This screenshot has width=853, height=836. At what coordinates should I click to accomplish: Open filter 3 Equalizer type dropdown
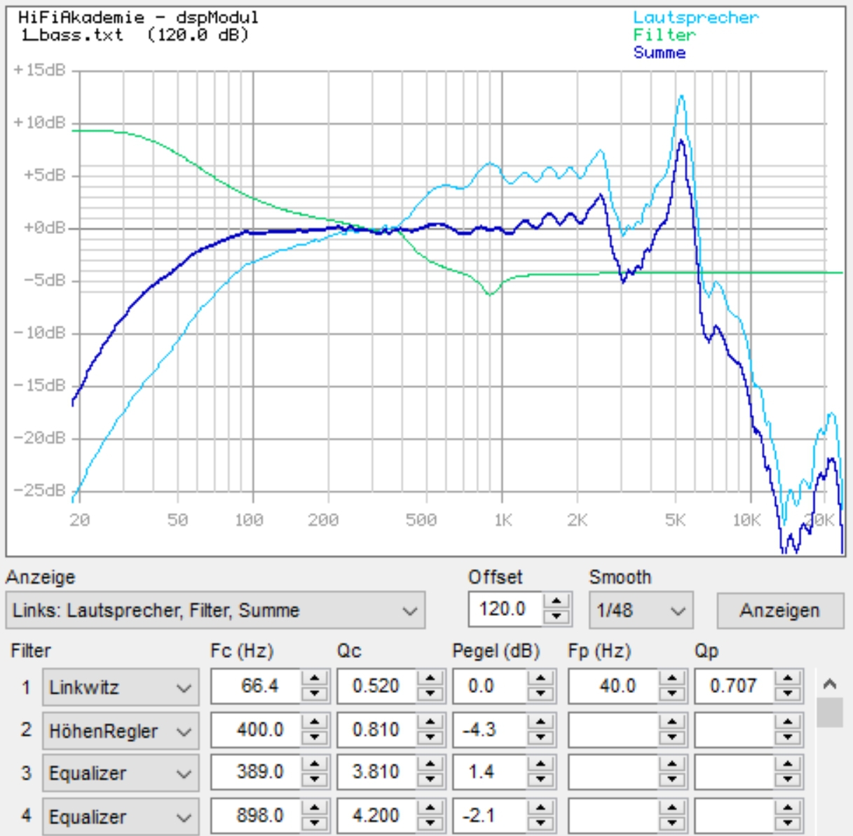click(x=120, y=774)
